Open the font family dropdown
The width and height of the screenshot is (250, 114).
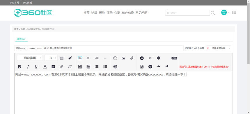(30, 58)
